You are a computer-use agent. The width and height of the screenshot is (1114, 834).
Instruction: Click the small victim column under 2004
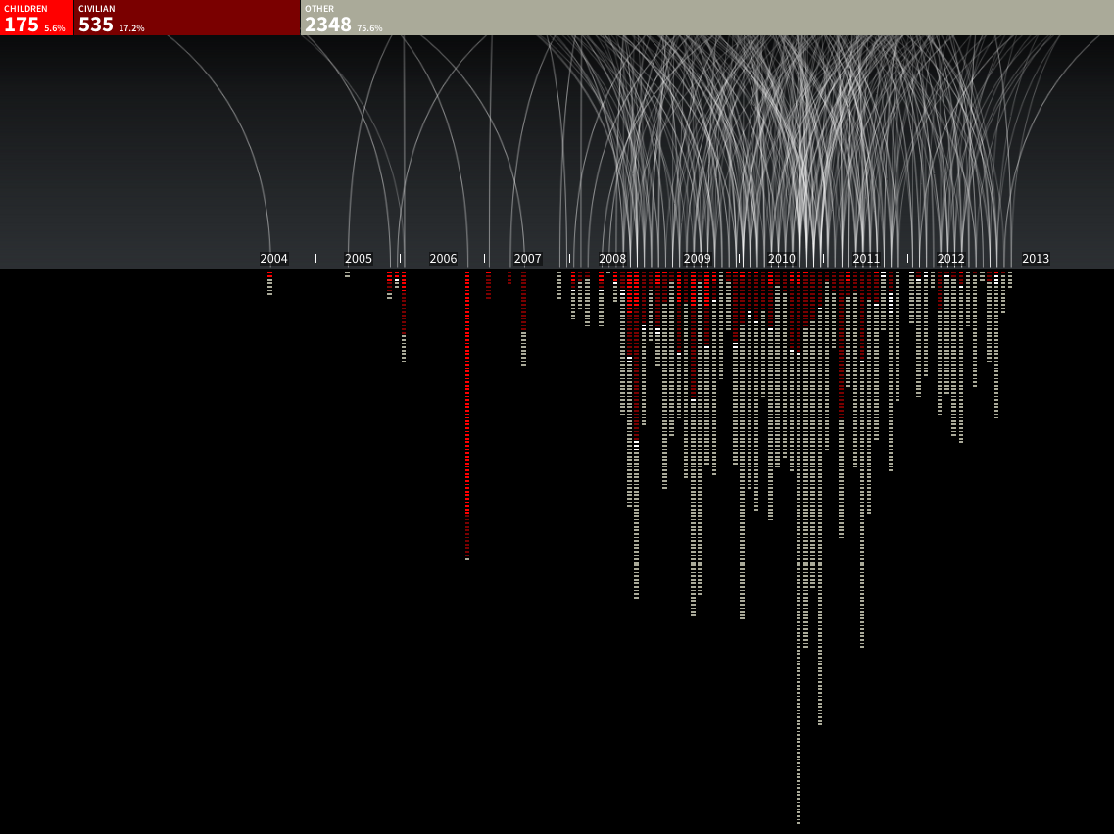pos(270,283)
